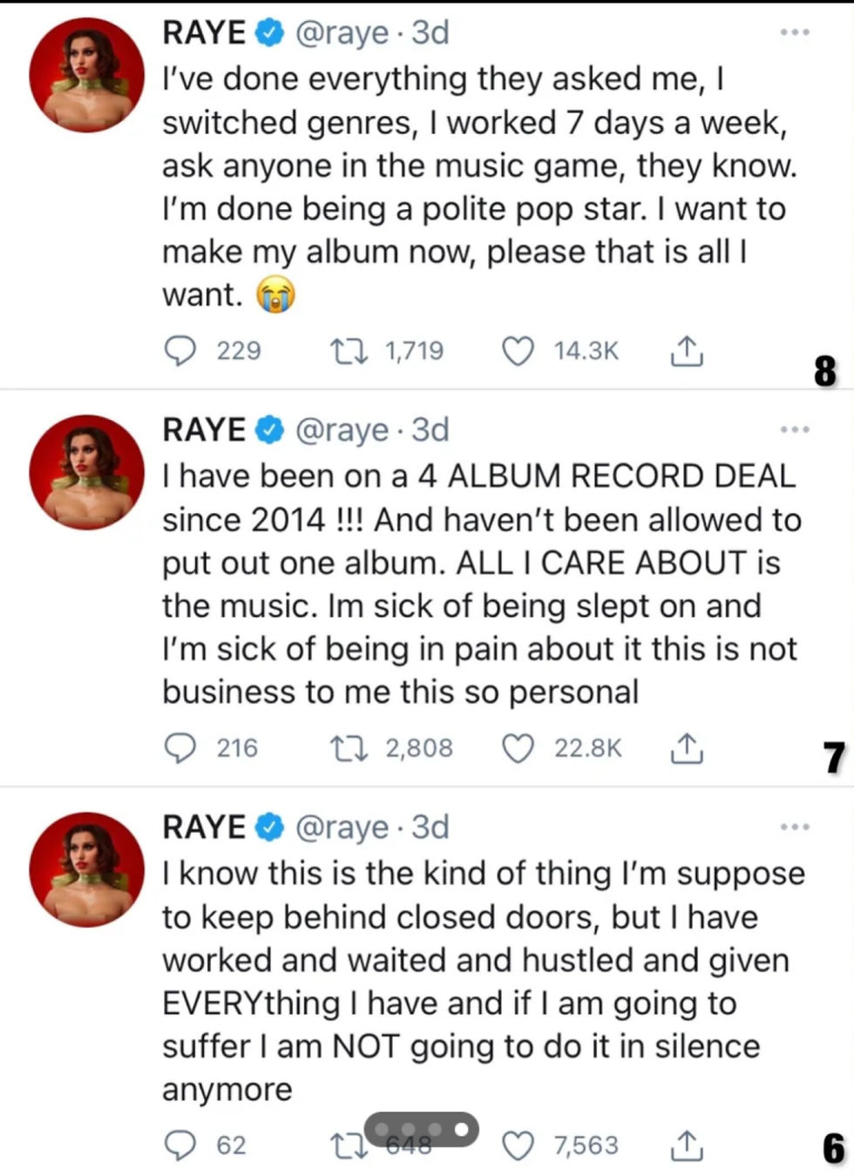The image size is (854, 1176).
Task: Reply to the top tweet about switching genres
Action: point(181,351)
